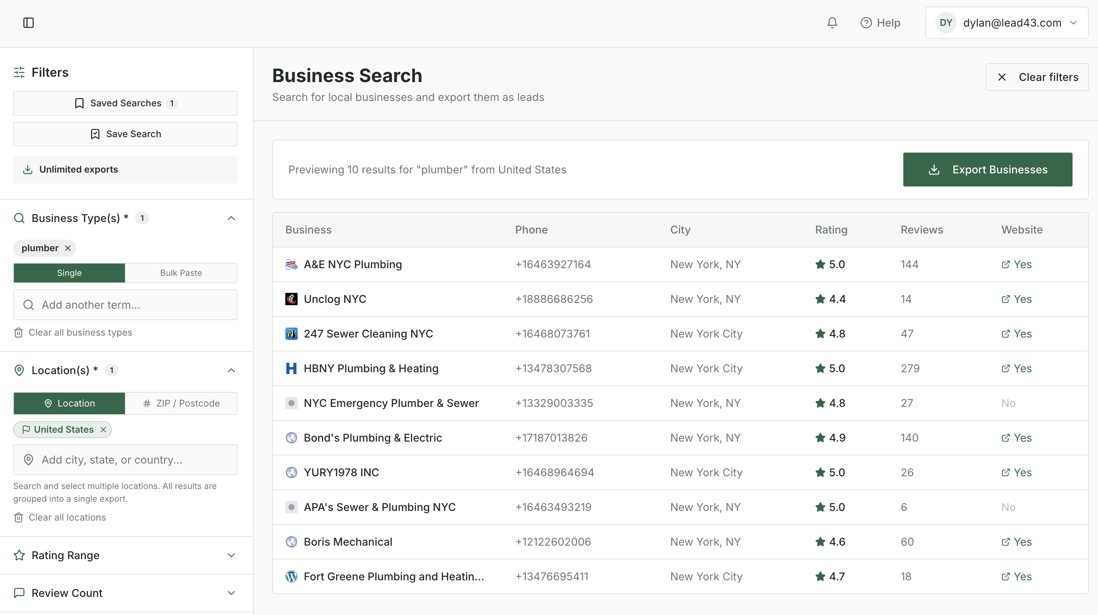1098x615 pixels.
Task: Open notifications bell
Action: click(832, 23)
